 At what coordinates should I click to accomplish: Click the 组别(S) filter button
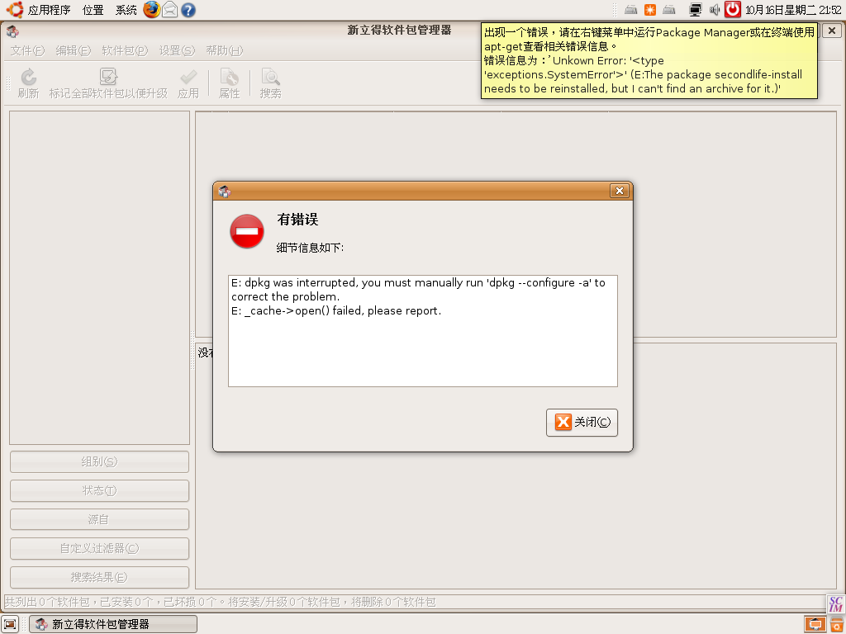(99, 462)
